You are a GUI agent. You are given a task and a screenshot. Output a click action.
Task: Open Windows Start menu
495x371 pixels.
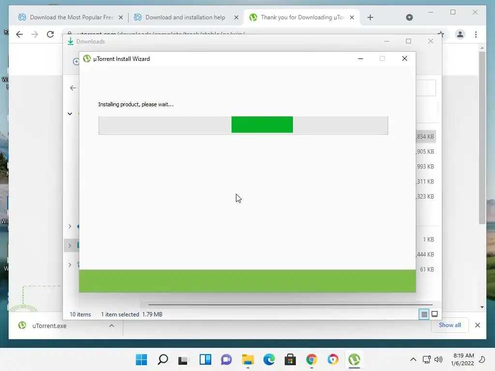point(142,359)
